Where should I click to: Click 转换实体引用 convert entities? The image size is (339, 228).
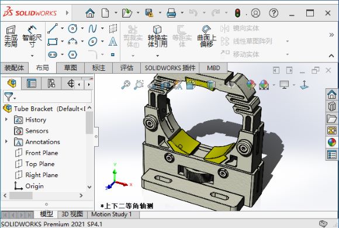pyautogui.click(x=157, y=36)
